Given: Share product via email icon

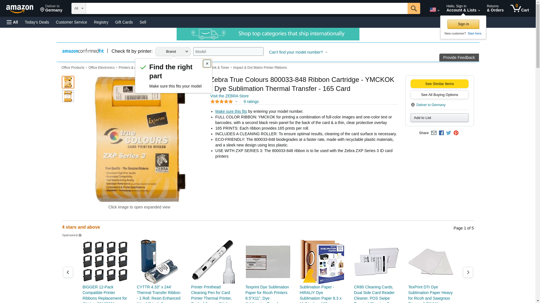Looking at the screenshot, I should click(x=434, y=133).
